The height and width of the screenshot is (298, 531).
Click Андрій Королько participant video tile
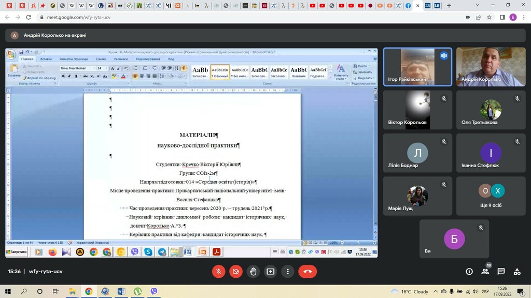490,67
